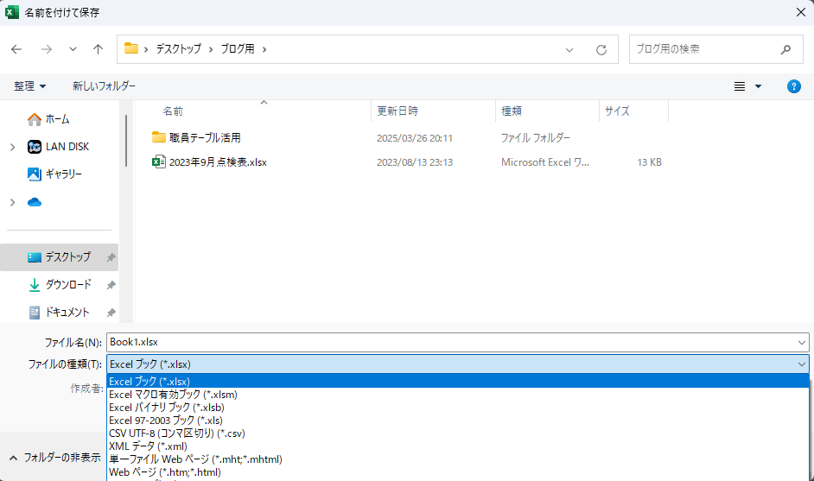This screenshot has width=814, height=481.
Task: Close the 名前を付けて保存 dialog
Action: pos(800,12)
